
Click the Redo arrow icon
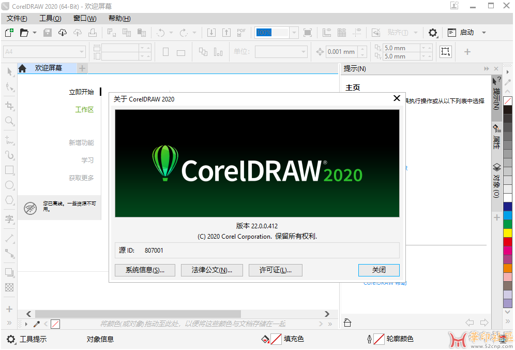click(x=184, y=32)
